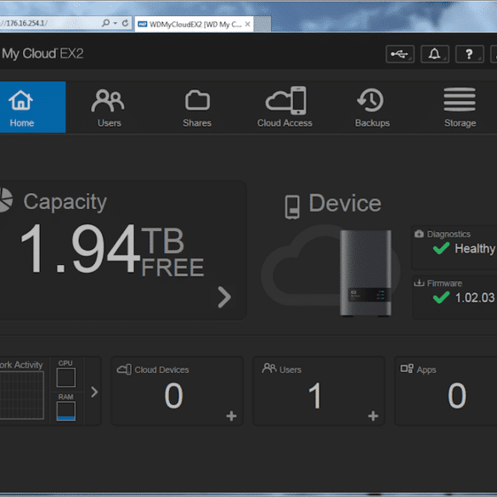This screenshot has width=497, height=497.
Task: Click the Users count 1
Action: click(315, 396)
